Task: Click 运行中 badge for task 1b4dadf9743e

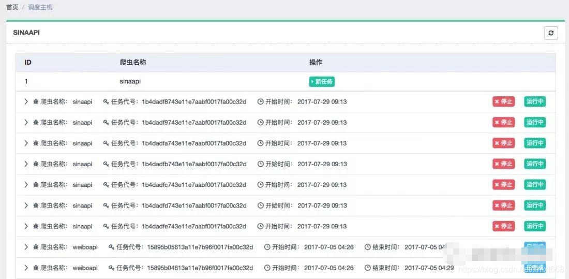Action: pos(535,123)
